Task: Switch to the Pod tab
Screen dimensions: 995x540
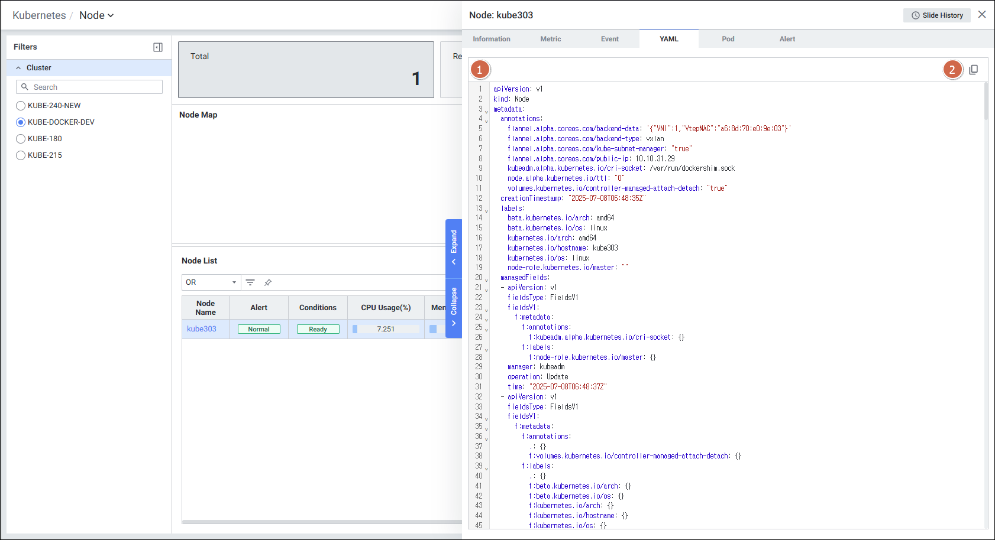Action: click(728, 39)
